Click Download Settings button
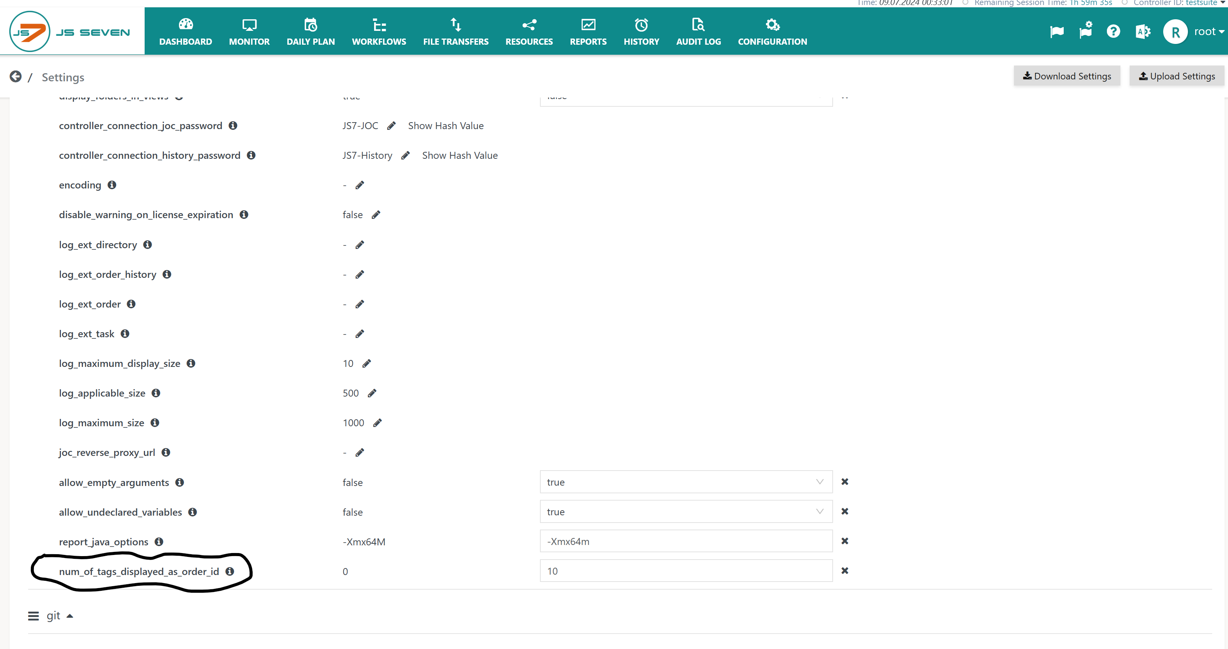Viewport: 1228px width, 649px height. (x=1066, y=76)
